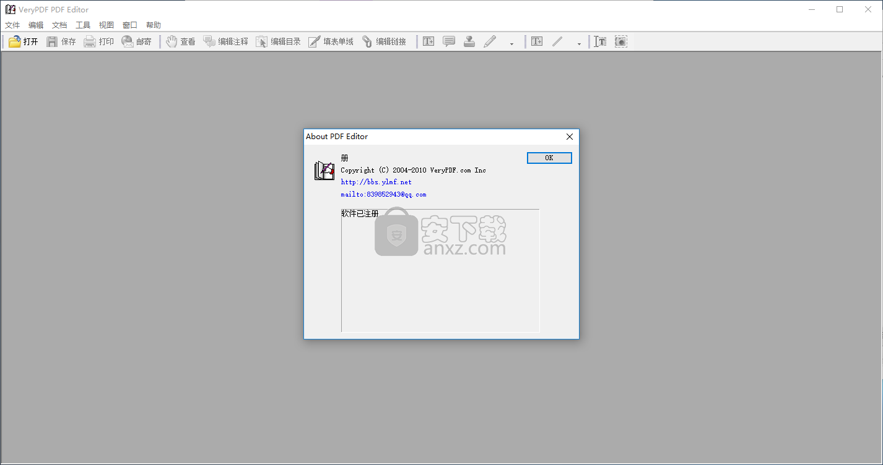Click the 软件已注册 text box
The image size is (883, 465).
pyautogui.click(x=440, y=270)
